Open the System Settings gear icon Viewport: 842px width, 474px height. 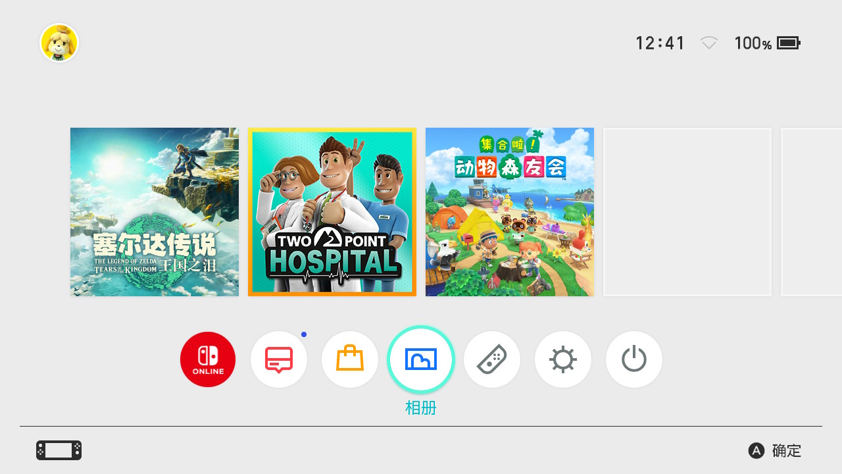click(563, 359)
